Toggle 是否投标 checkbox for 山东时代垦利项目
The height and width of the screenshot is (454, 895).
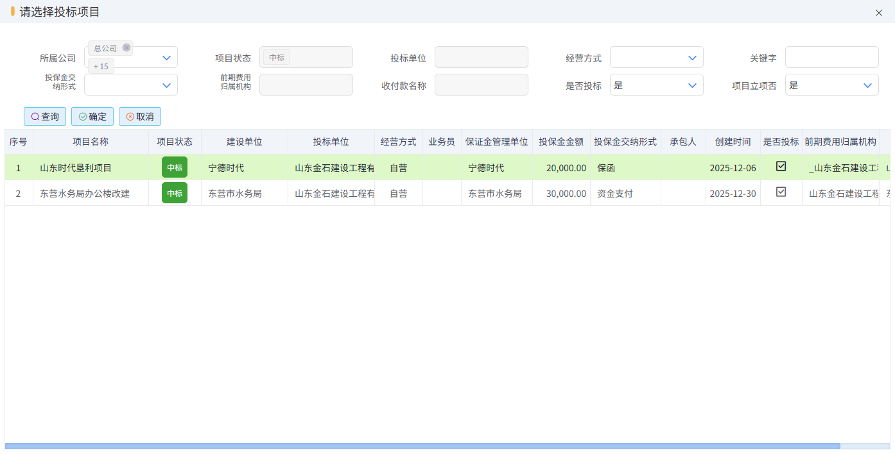[x=781, y=167]
